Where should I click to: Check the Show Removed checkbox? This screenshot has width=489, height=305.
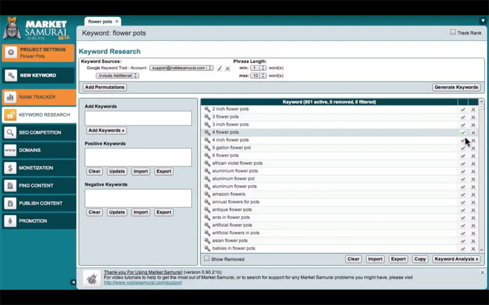tap(207, 258)
